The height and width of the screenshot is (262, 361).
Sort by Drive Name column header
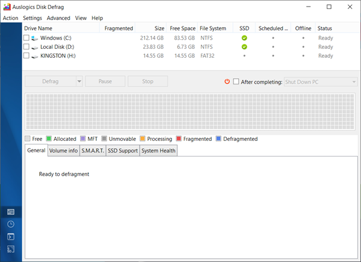(x=61, y=28)
